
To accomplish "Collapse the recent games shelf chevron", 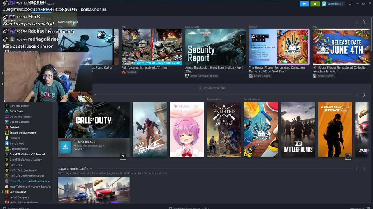I will [x=95, y=95].
